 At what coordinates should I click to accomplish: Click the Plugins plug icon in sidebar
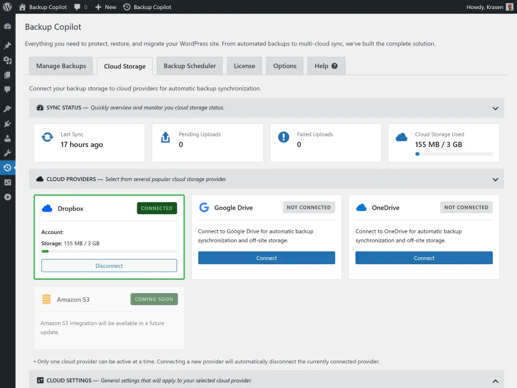coord(8,123)
